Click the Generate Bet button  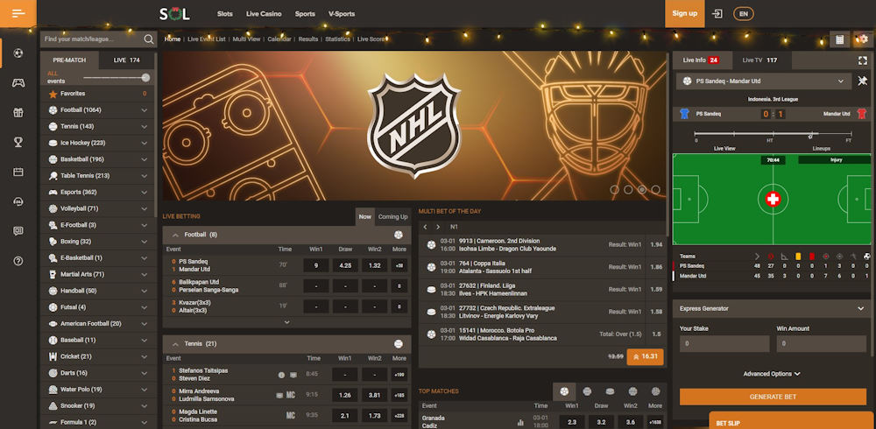(772, 397)
